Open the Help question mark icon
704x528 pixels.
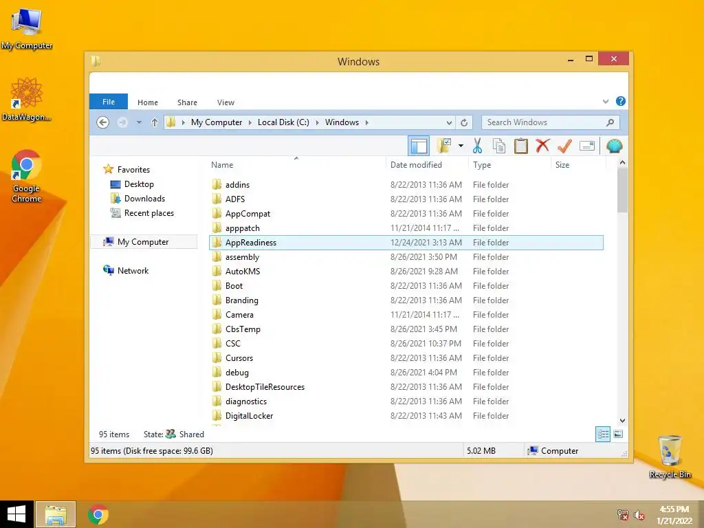(621, 102)
